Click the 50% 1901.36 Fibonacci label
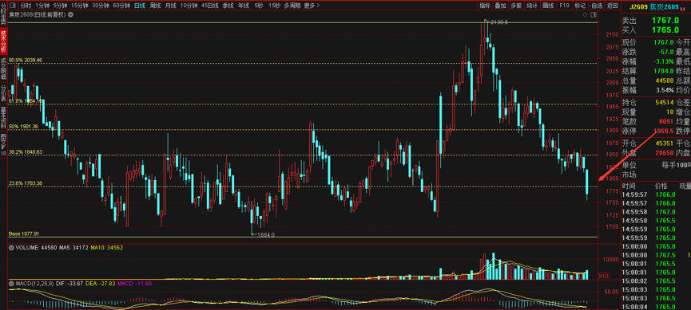 click(23, 127)
